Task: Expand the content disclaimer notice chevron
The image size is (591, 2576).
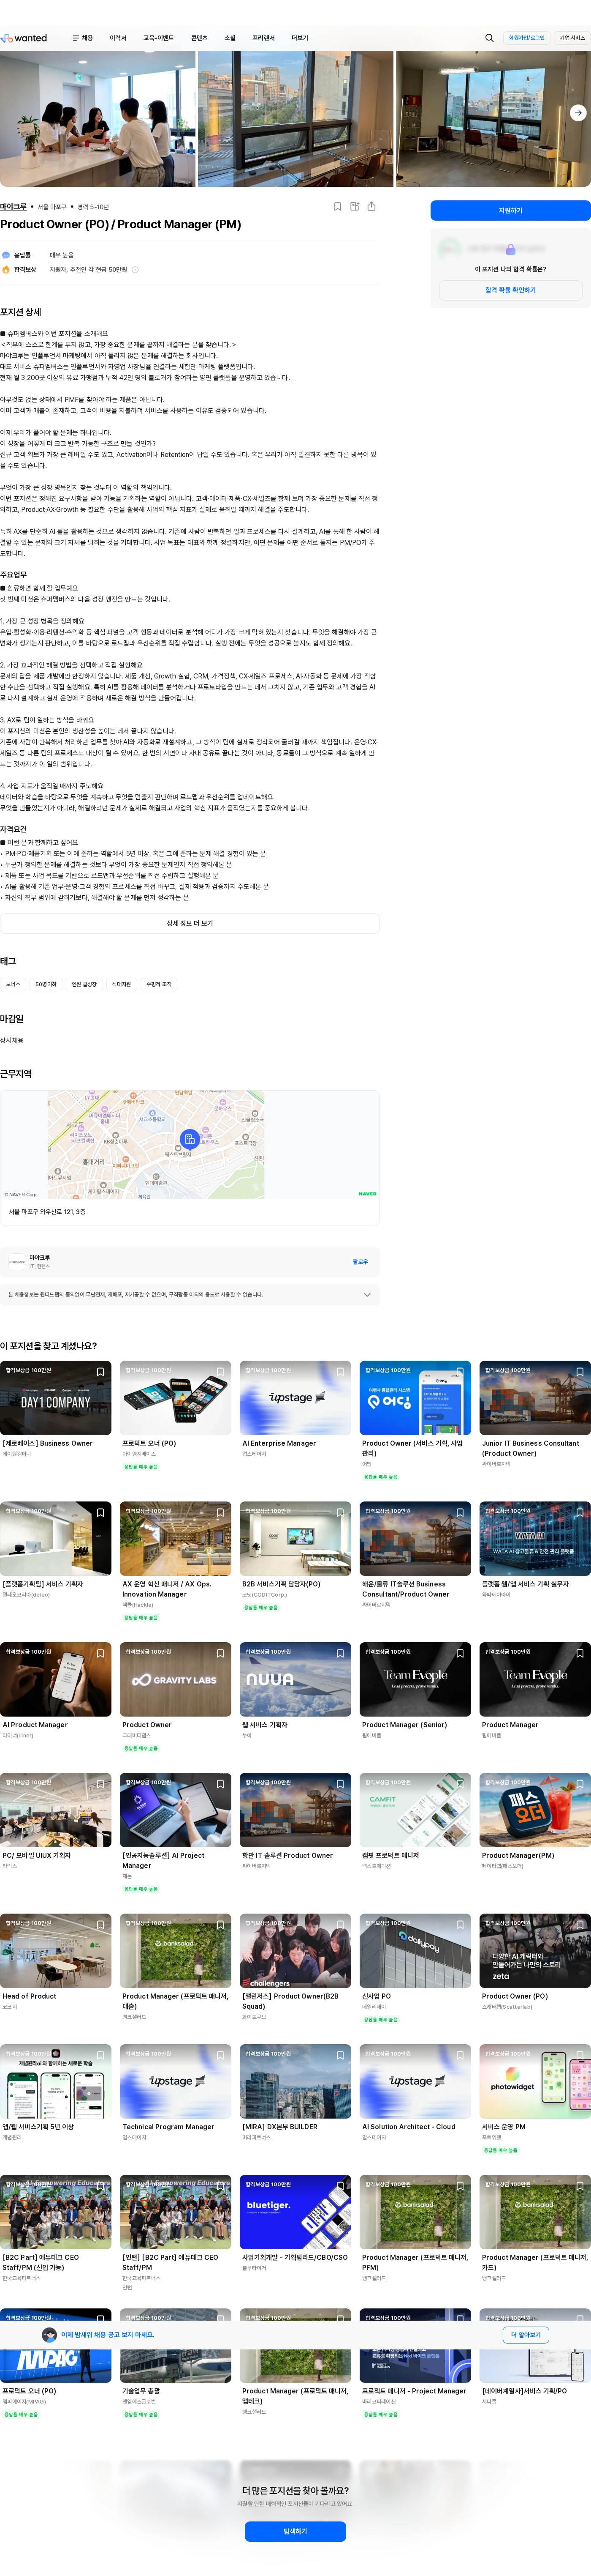Action: point(366,1295)
